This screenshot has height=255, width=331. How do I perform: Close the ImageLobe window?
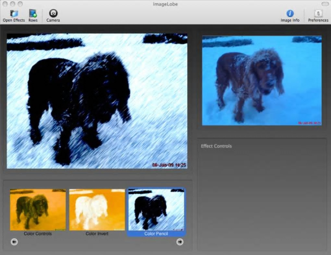tap(5, 4)
